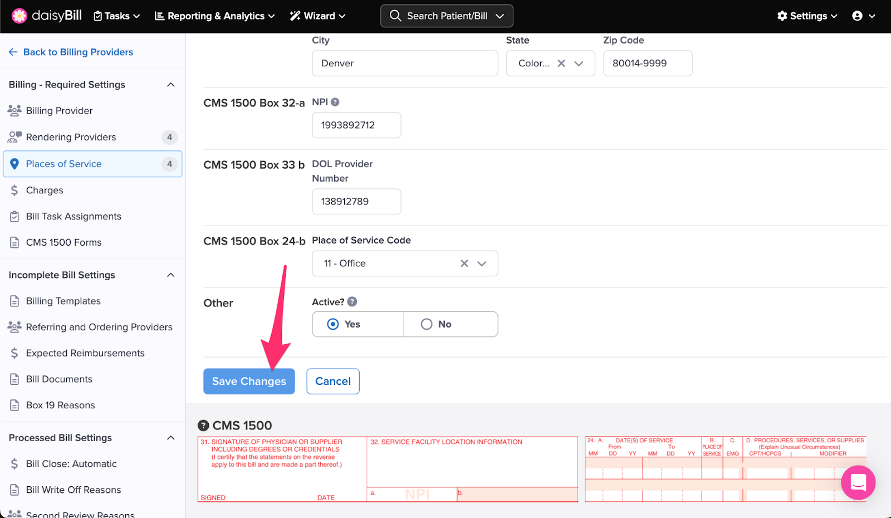Open the user account profile icon
The height and width of the screenshot is (518, 891).
click(x=858, y=16)
